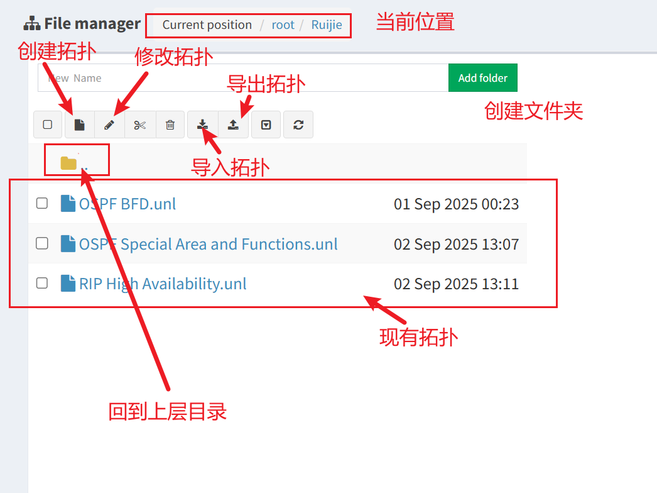Click the green Add folder button
The image size is (657, 493).
482,77
